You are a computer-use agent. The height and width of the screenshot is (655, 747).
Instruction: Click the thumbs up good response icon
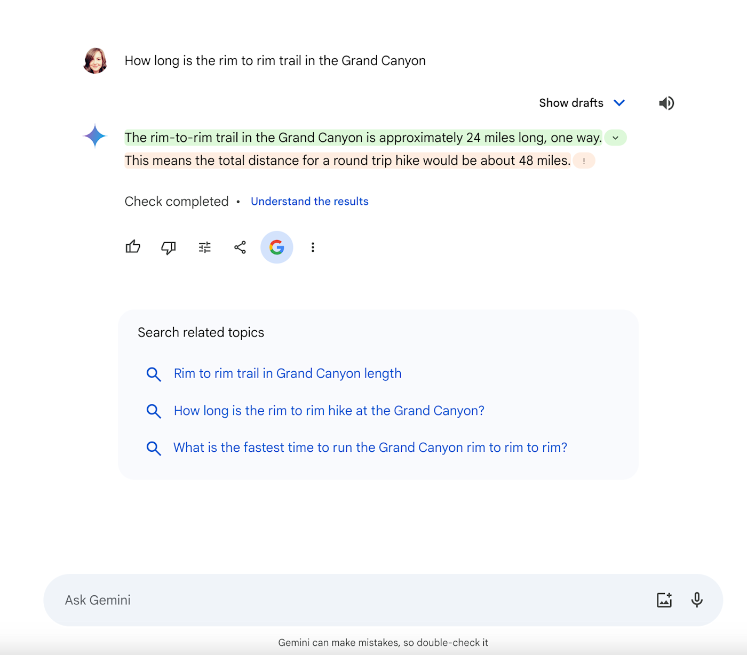pyautogui.click(x=133, y=247)
